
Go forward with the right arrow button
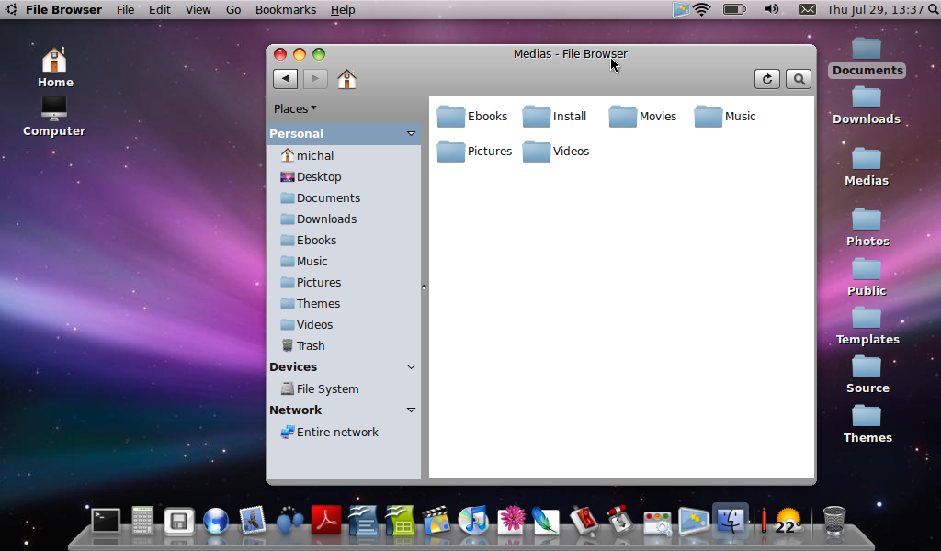coord(315,79)
